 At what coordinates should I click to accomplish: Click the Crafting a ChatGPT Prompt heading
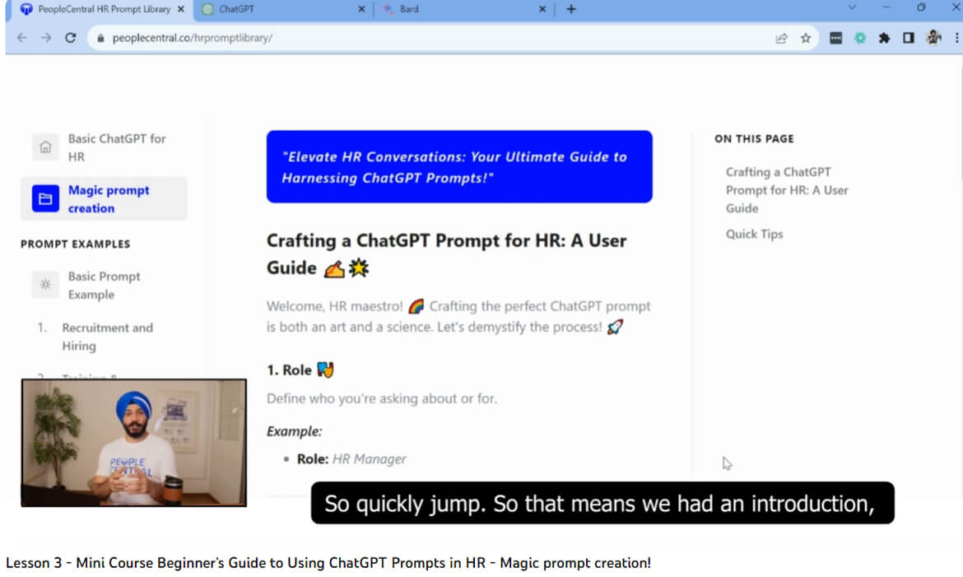coord(446,254)
